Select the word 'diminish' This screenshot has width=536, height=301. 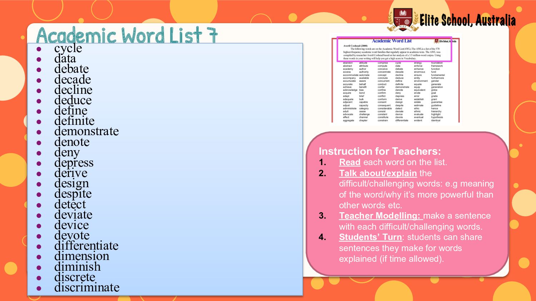pos(78,267)
